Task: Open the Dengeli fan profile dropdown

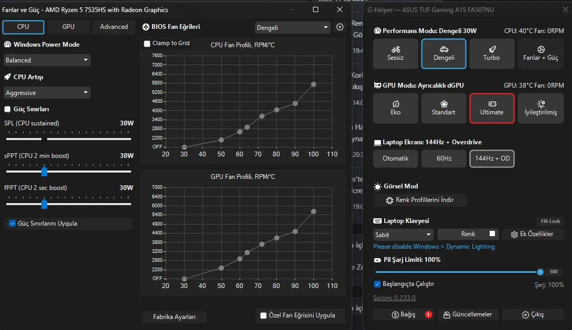Action: coord(293,27)
